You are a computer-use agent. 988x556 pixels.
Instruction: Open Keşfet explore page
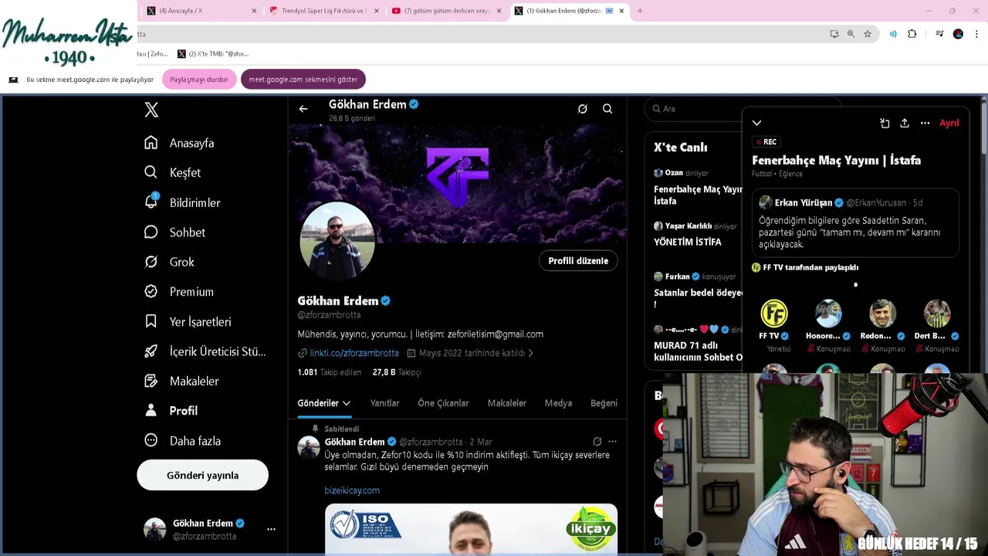click(x=172, y=172)
